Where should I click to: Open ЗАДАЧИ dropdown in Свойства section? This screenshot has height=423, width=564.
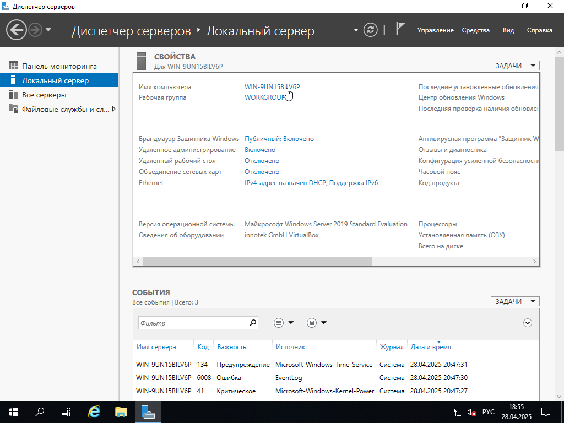(515, 66)
